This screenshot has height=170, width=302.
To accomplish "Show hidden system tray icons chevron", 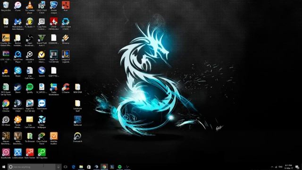I will 272,167.
